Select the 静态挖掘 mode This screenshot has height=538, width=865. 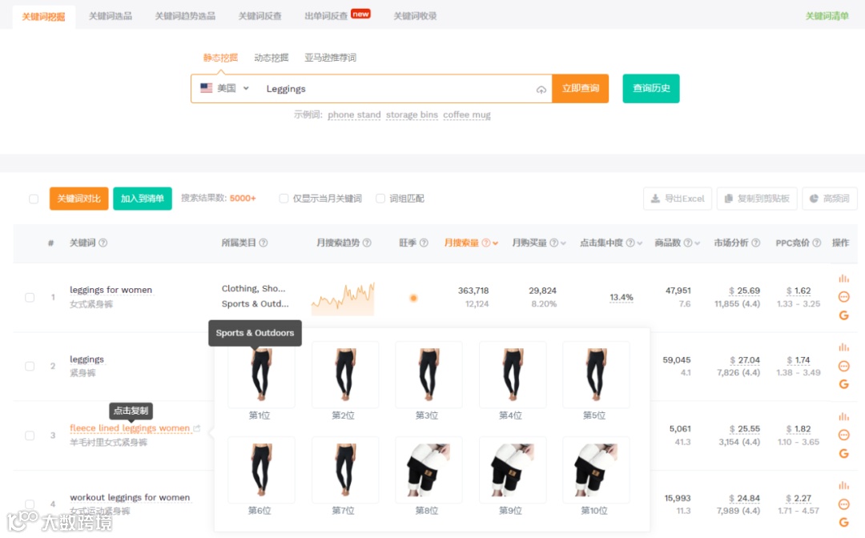[220, 58]
